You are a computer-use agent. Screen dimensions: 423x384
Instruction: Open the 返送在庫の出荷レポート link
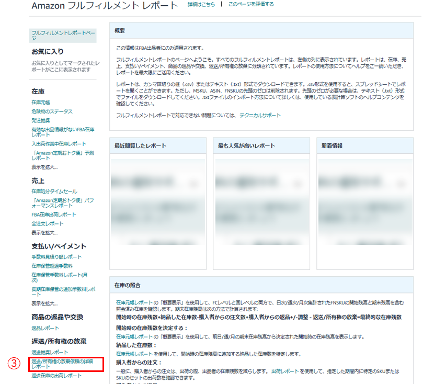[56, 376]
